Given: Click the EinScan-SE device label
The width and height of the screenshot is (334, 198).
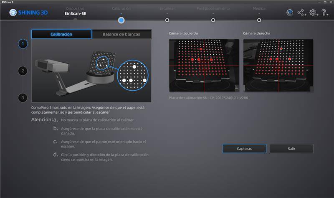Looking at the screenshot, I should (76, 13).
